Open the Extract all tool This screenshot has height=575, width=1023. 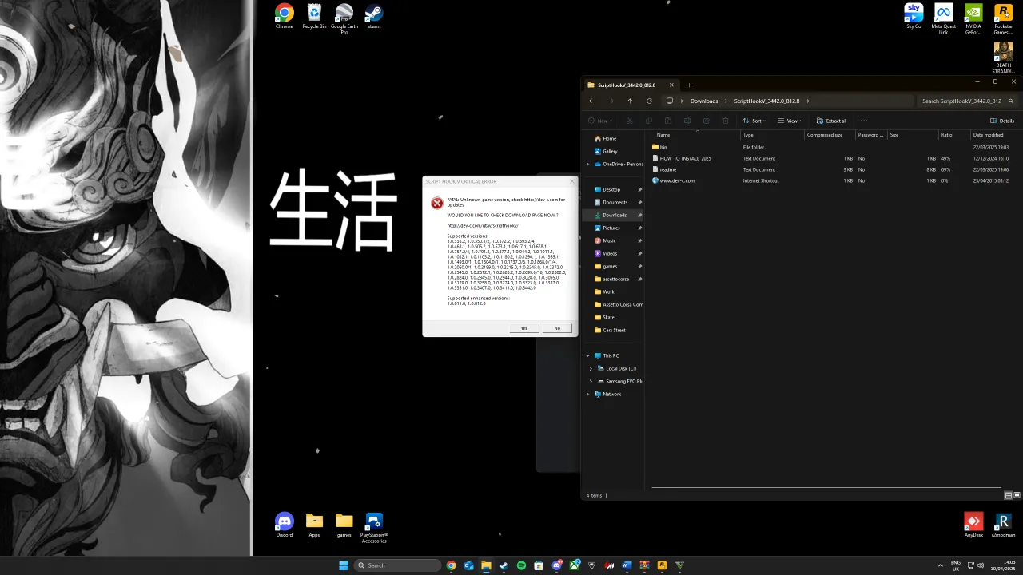(831, 121)
